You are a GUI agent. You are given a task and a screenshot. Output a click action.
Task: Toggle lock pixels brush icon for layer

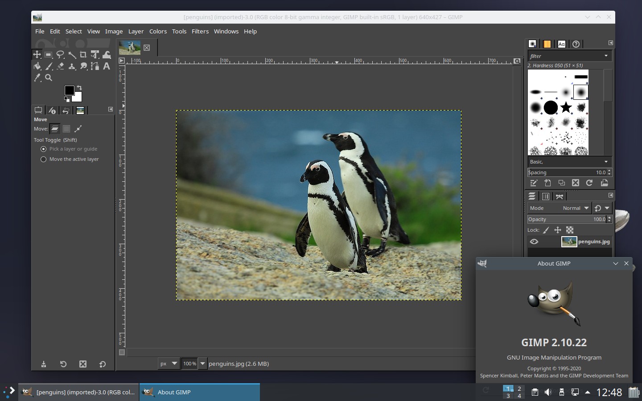click(x=546, y=230)
